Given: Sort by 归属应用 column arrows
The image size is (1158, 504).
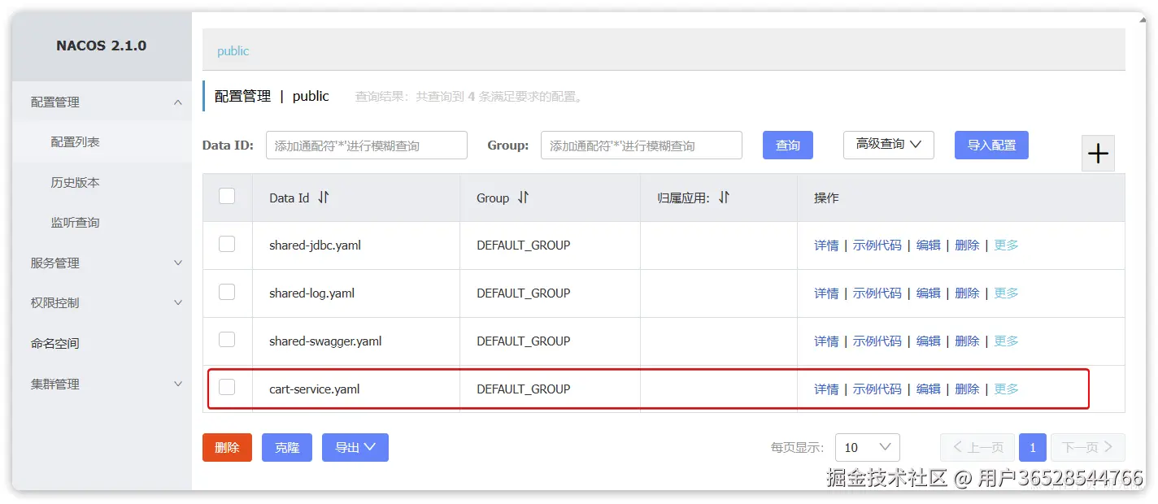Looking at the screenshot, I should (x=724, y=198).
